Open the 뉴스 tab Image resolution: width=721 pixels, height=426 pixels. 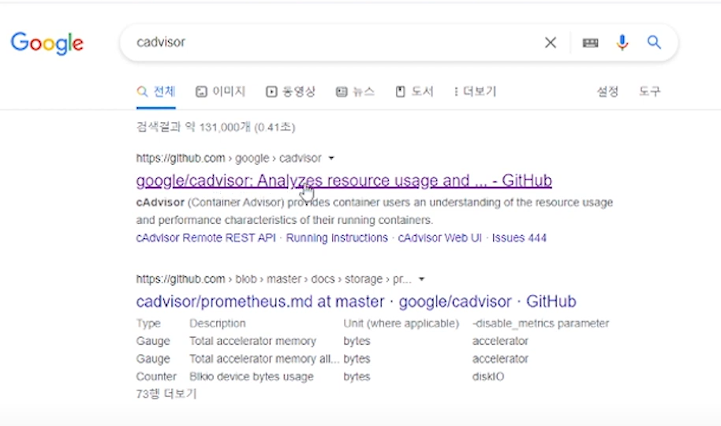point(355,92)
